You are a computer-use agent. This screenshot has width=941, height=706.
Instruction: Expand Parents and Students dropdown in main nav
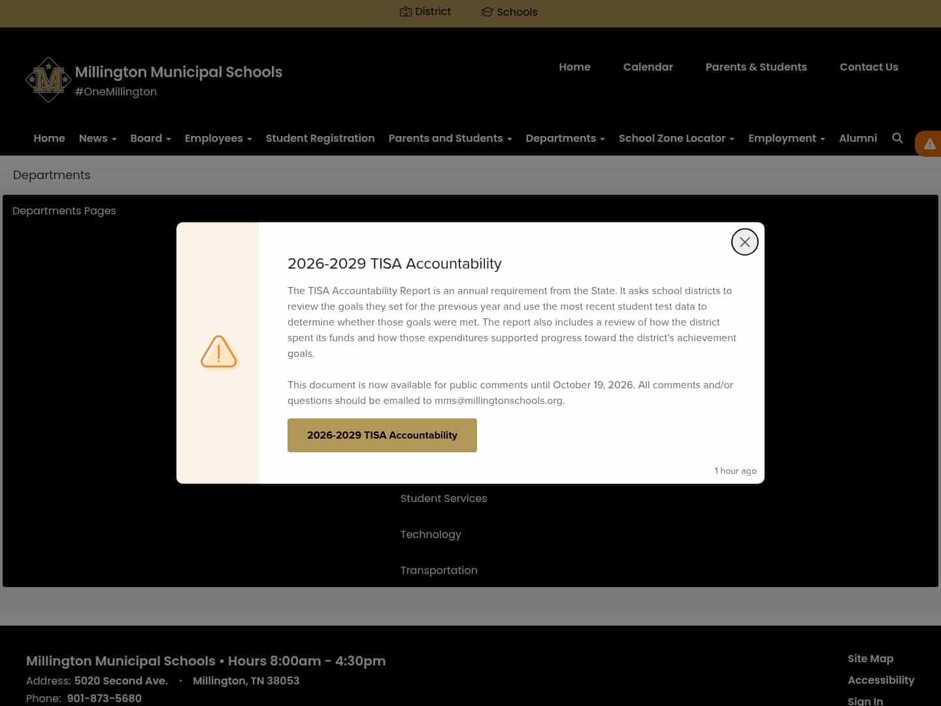pos(450,138)
